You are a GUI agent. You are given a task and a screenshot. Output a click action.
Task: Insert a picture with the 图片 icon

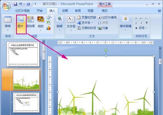tap(21, 24)
